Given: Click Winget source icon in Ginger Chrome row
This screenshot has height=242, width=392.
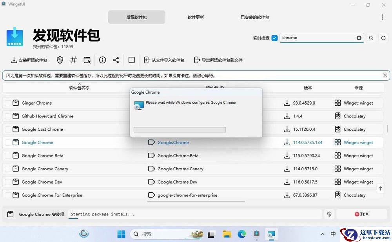Looking at the screenshot, I should pos(338,103).
